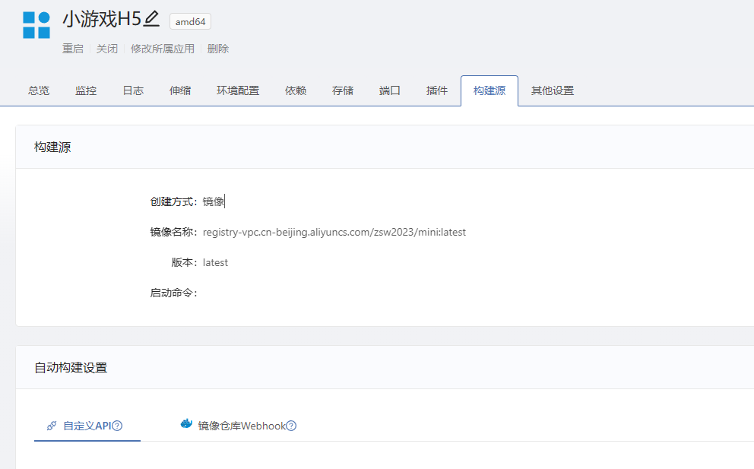Click the link icon beside 自定义API
Screen dimensions: 754x469
click(x=51, y=426)
